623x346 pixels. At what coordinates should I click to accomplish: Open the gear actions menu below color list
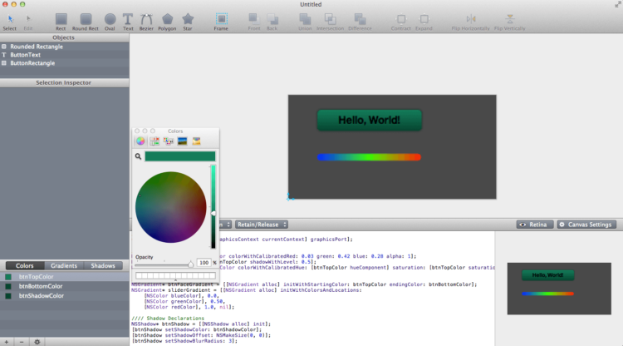37,342
